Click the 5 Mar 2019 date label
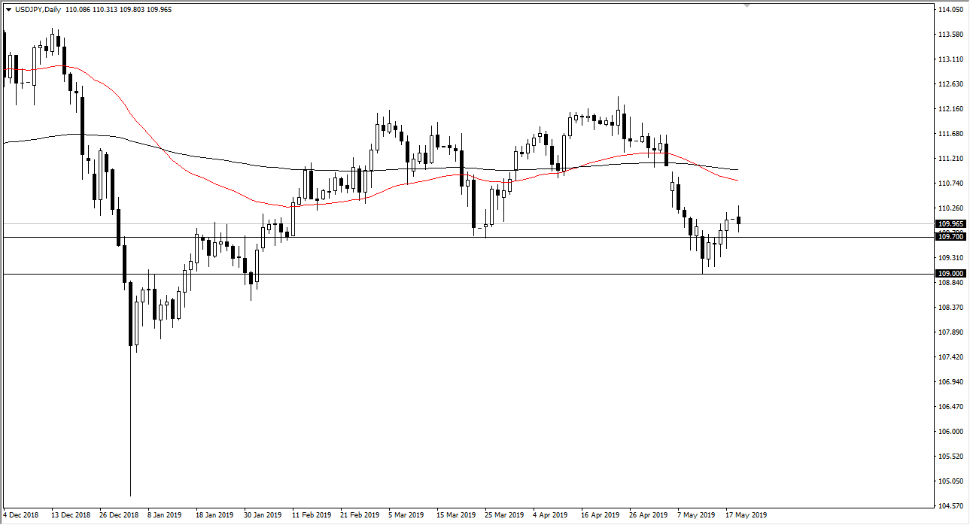This screenshot has height=525, width=970. tap(405, 516)
